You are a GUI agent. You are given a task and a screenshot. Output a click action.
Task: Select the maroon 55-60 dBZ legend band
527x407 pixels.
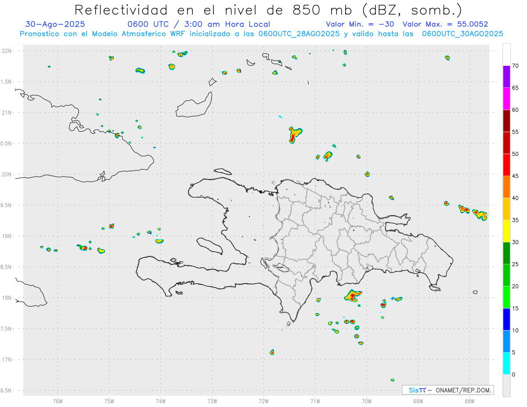506,121
